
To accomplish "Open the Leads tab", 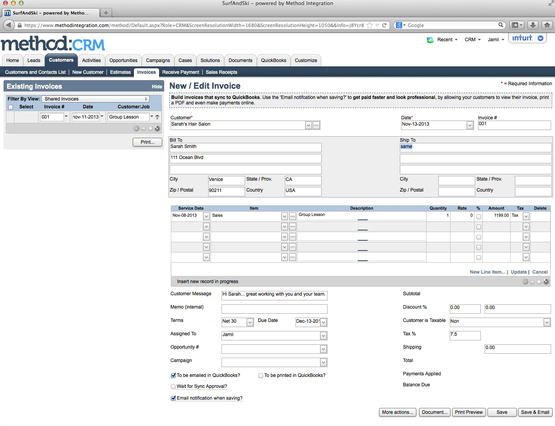I will pyautogui.click(x=34, y=60).
